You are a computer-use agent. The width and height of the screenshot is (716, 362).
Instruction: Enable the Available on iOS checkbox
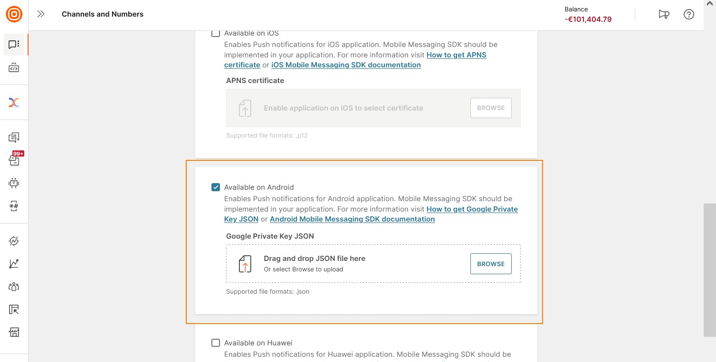pos(216,33)
